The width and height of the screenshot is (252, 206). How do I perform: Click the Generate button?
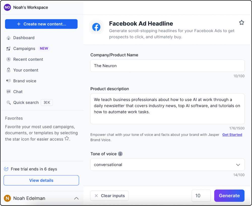pos(229,196)
